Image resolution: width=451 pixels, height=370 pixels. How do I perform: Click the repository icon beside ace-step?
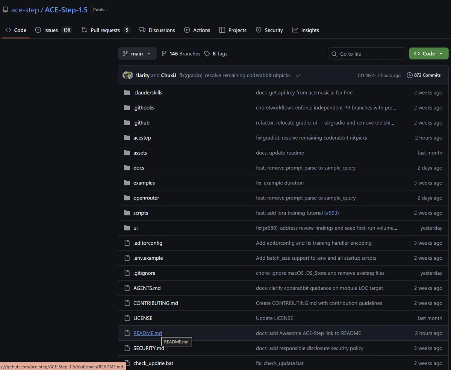click(x=5, y=10)
